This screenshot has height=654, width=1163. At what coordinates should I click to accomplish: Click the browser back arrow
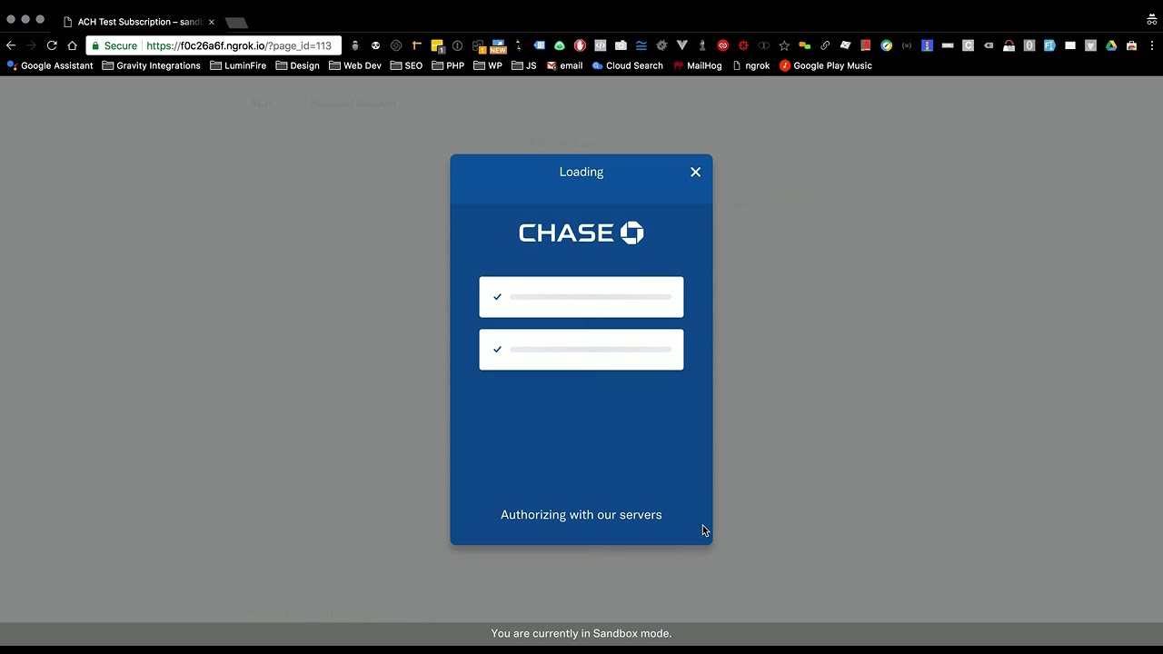click(x=11, y=45)
